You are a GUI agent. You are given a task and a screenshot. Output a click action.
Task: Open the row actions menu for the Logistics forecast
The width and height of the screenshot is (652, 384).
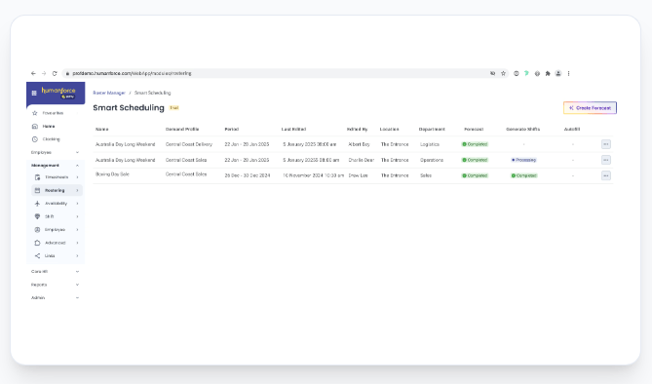click(606, 144)
